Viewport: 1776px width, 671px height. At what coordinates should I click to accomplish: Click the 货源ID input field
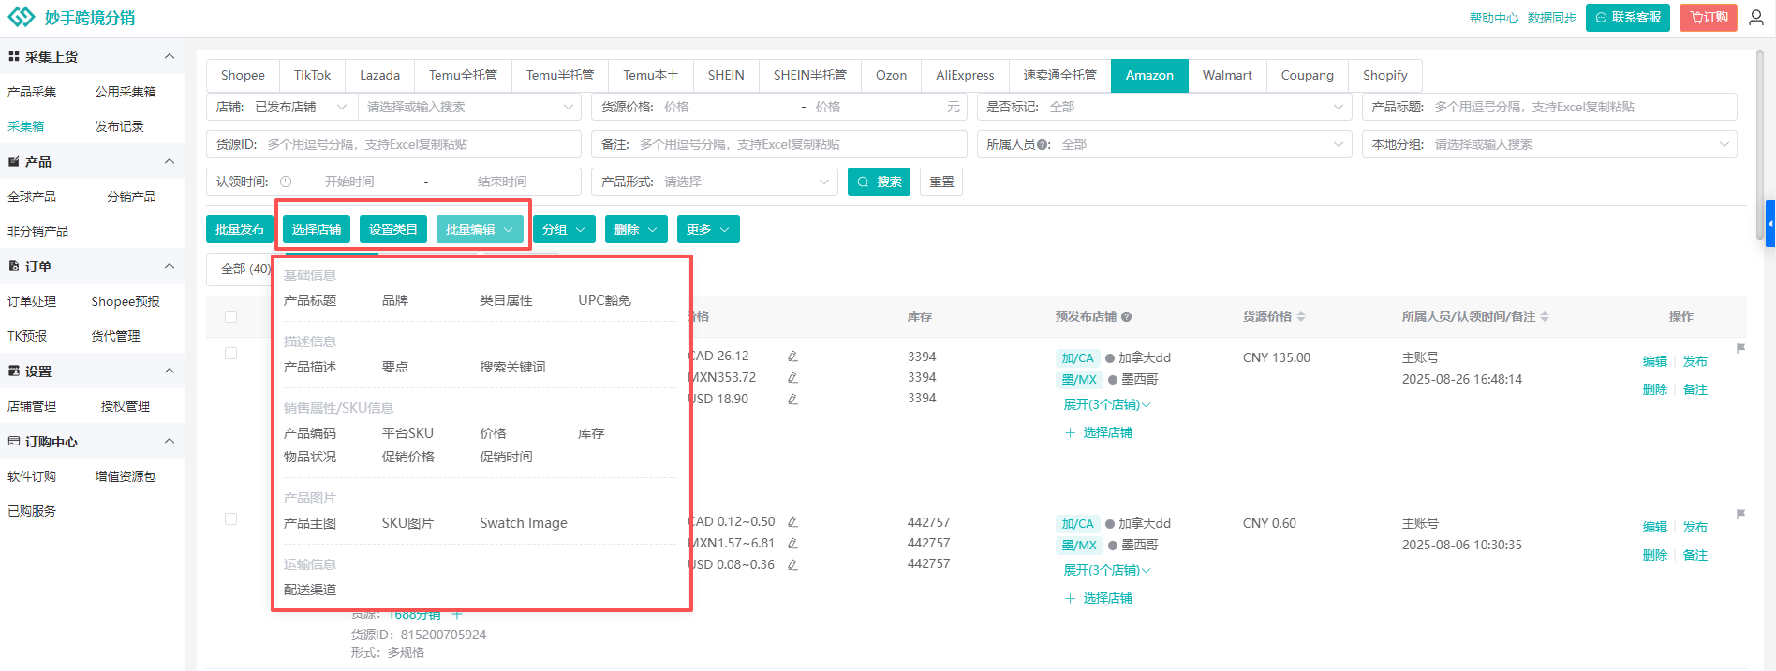tap(419, 144)
